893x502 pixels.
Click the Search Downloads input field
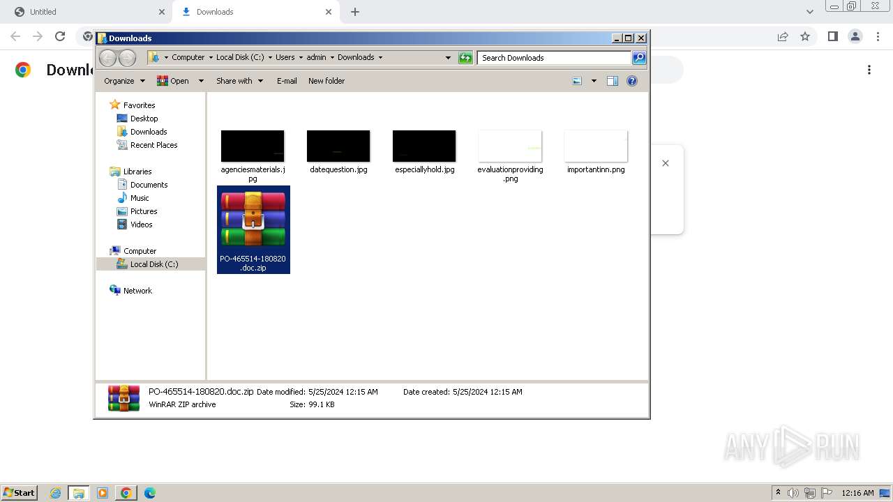[555, 58]
